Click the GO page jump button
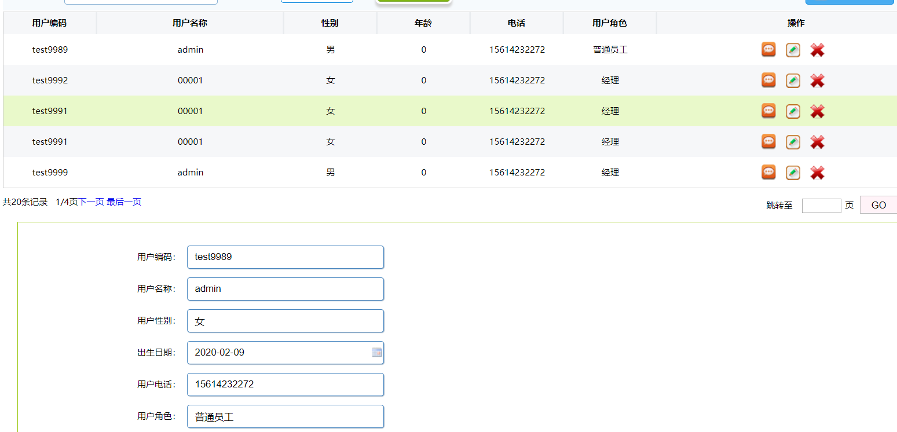 pyautogui.click(x=878, y=205)
